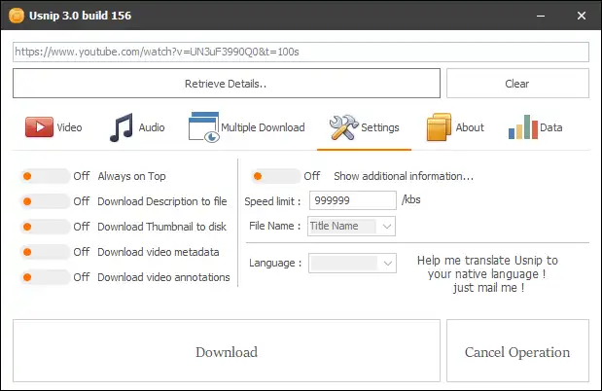
Task: Enable Download Thumbnail to disk switch
Action: (46, 227)
